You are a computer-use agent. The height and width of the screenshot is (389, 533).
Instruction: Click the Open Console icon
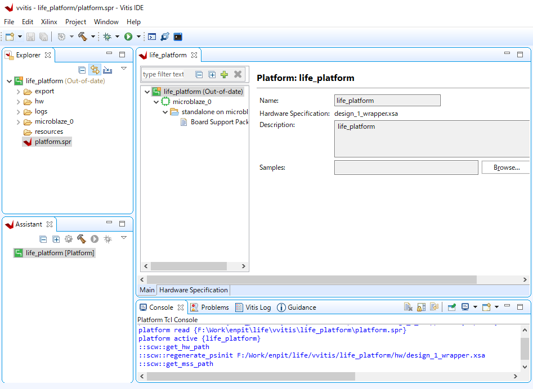(x=486, y=307)
